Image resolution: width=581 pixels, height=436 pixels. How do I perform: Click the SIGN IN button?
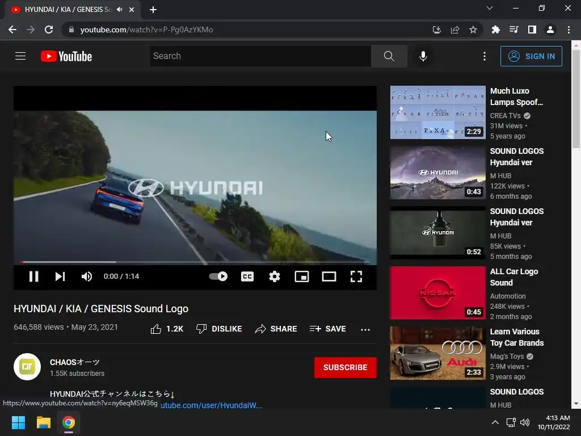click(x=531, y=56)
